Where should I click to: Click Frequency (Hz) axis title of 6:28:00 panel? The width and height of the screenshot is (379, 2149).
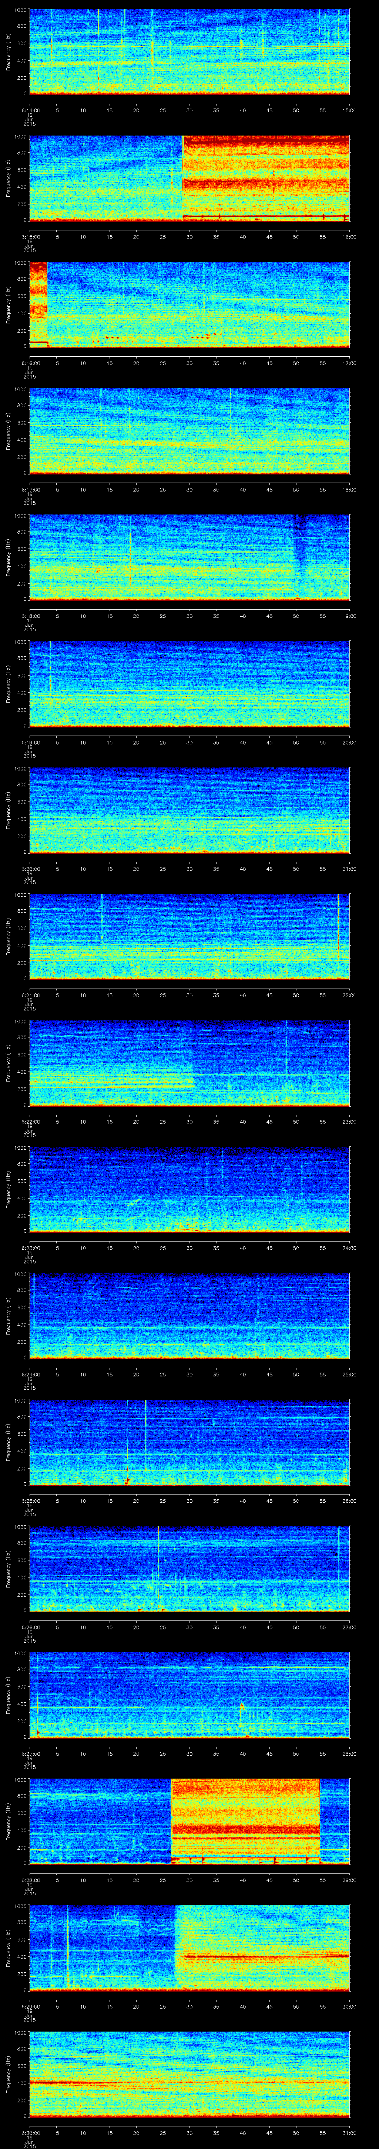point(9,1821)
